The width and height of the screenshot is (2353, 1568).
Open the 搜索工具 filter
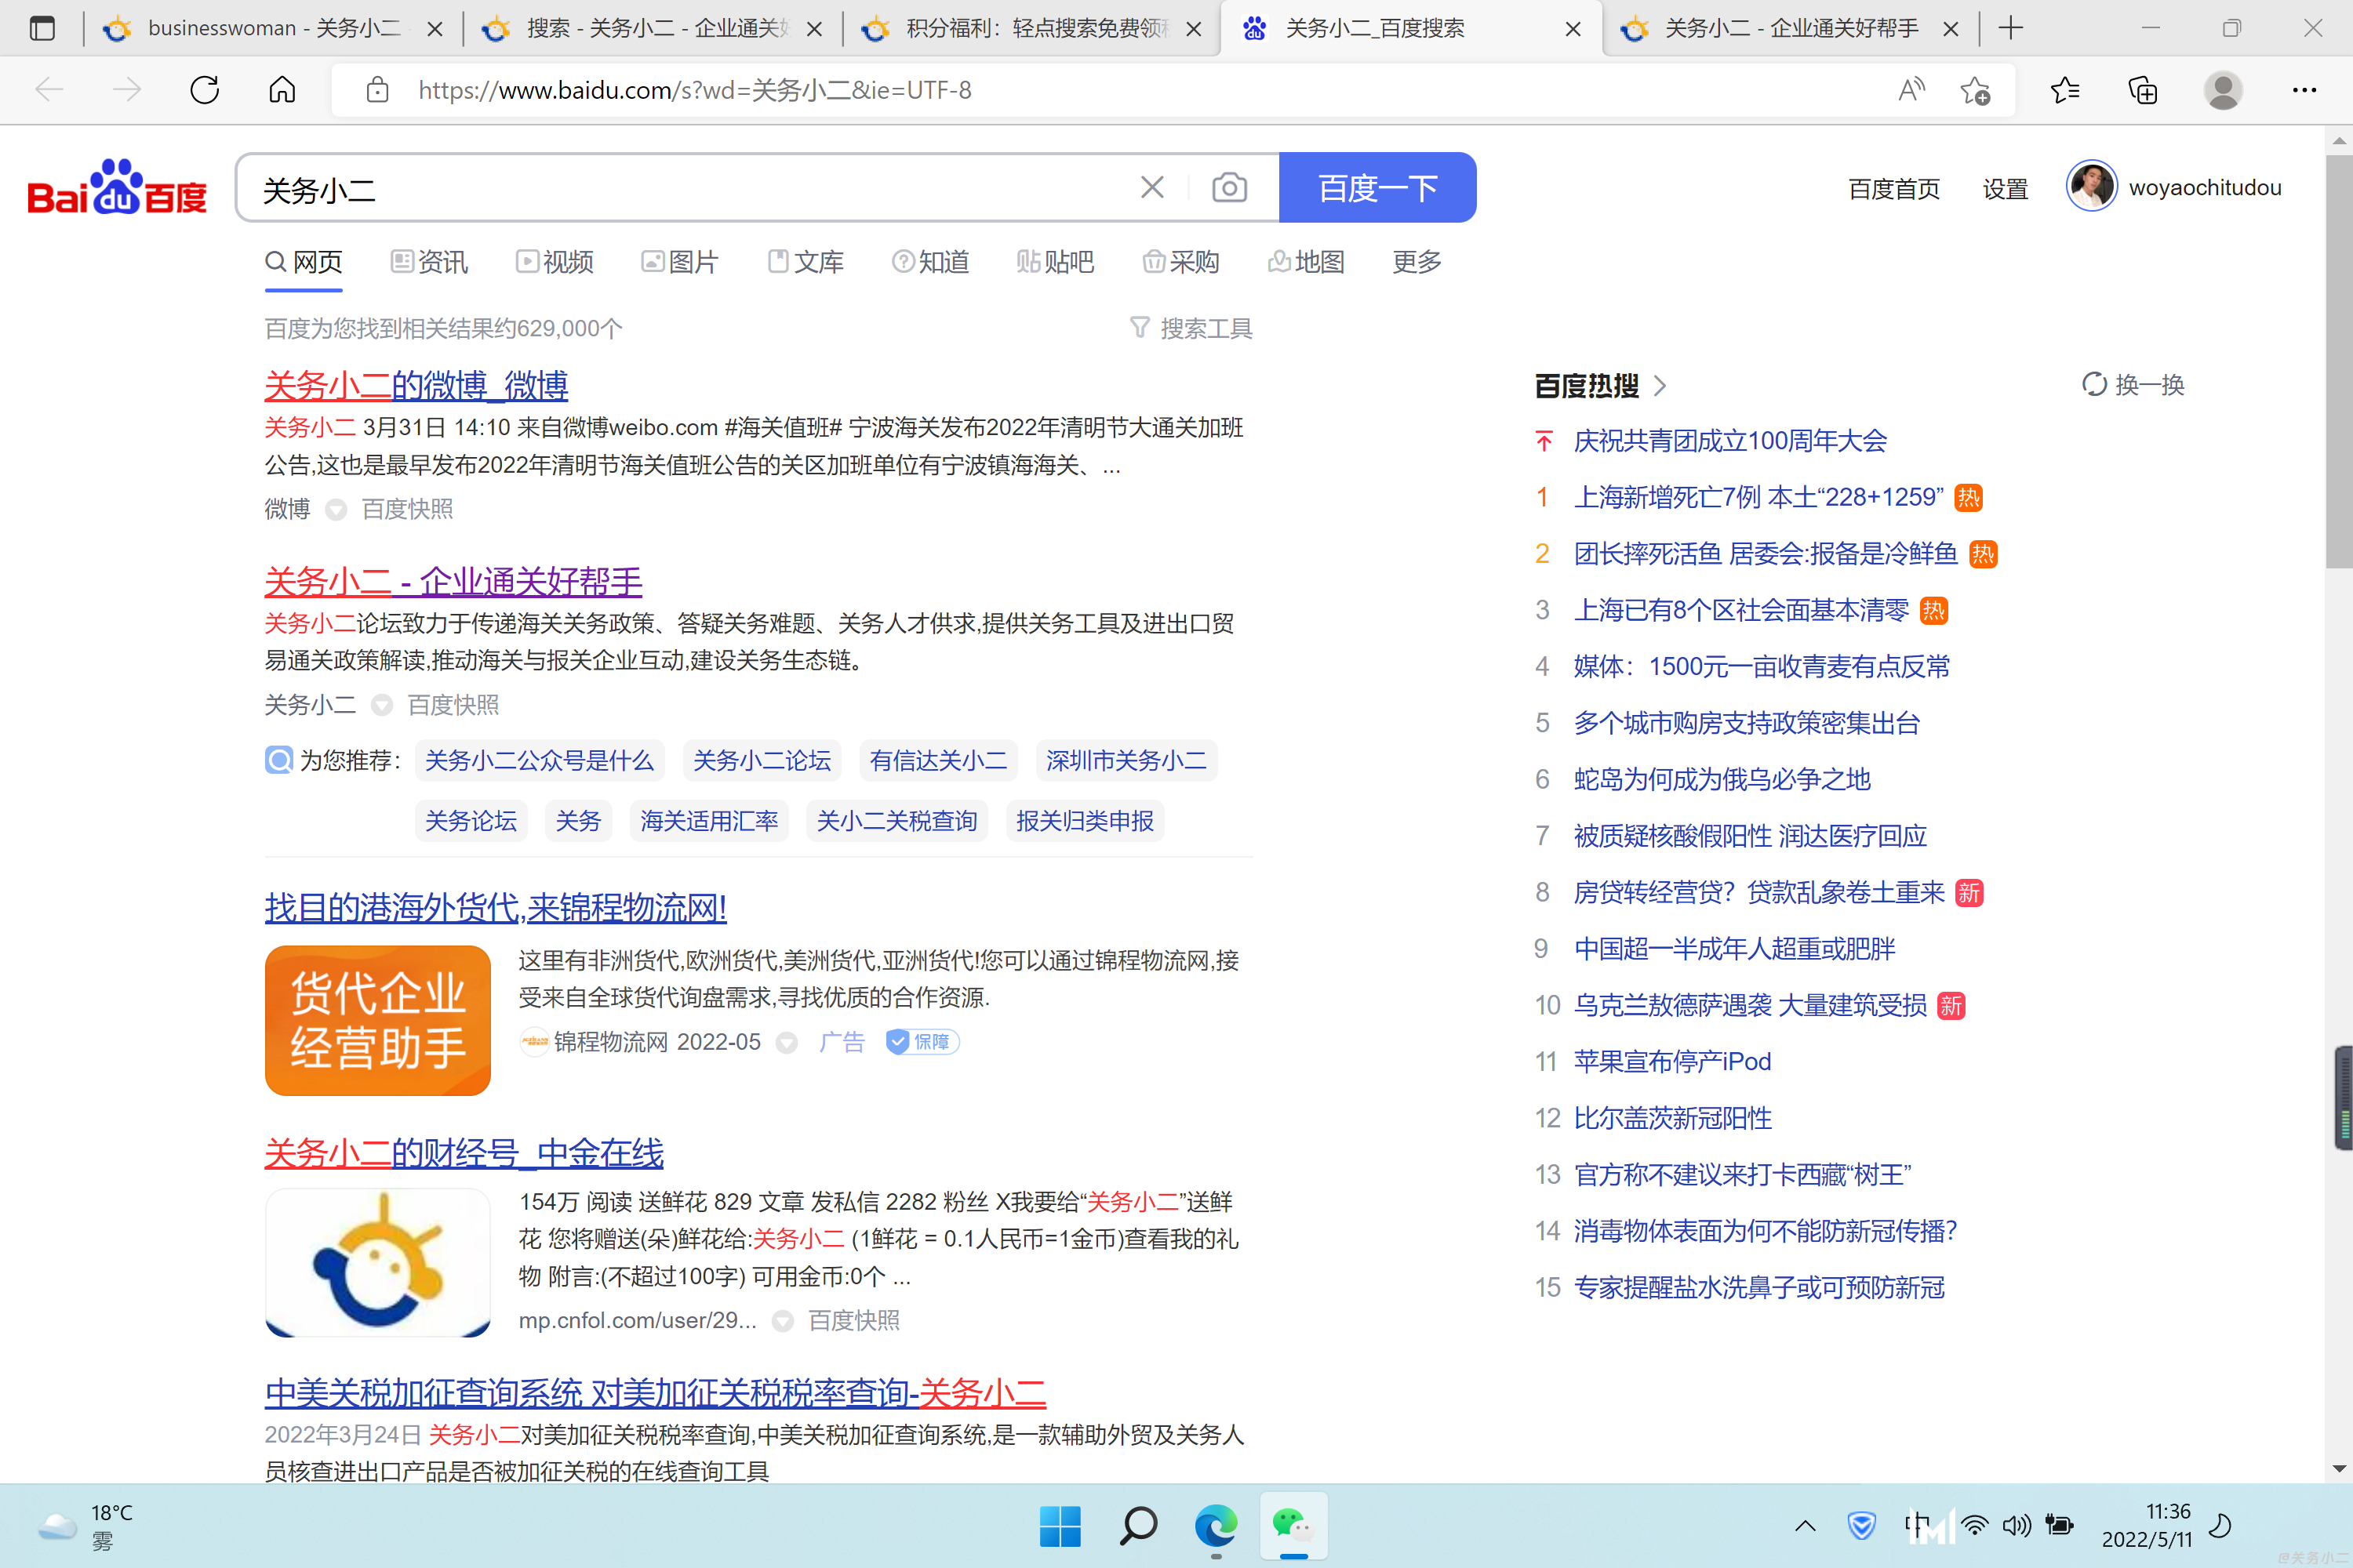[x=1191, y=328]
